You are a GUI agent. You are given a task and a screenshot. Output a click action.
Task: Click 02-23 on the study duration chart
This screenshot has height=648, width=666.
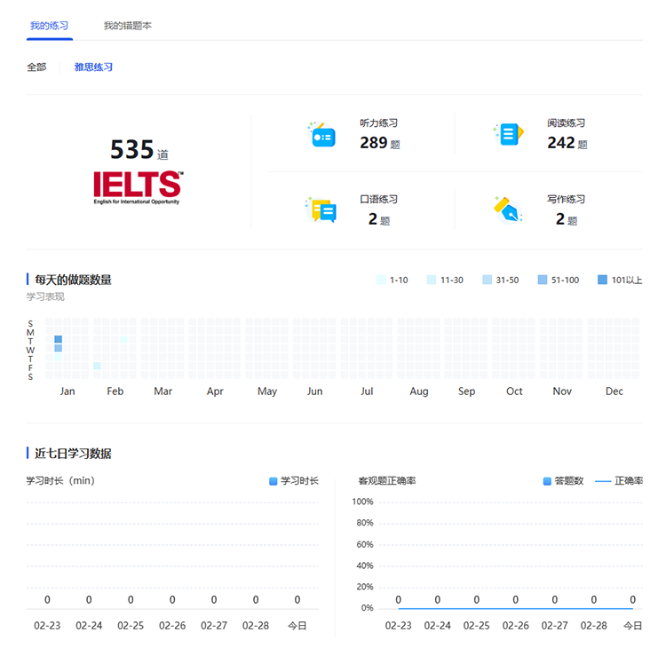point(47,626)
